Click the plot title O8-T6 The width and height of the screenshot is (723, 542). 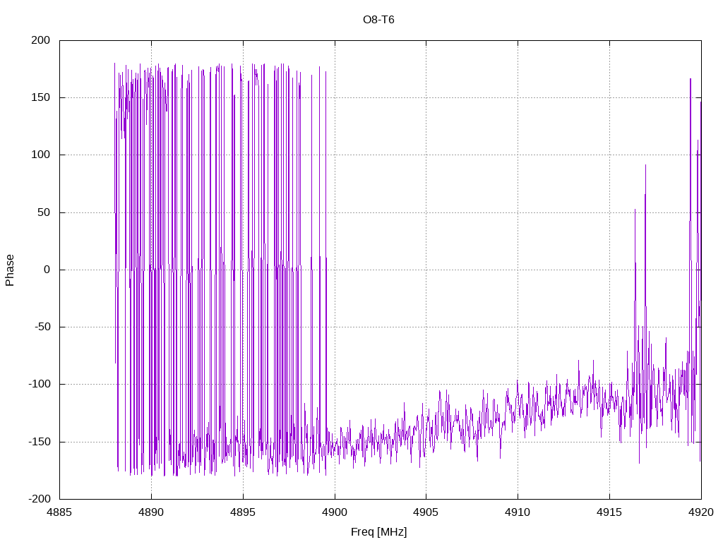click(x=378, y=20)
